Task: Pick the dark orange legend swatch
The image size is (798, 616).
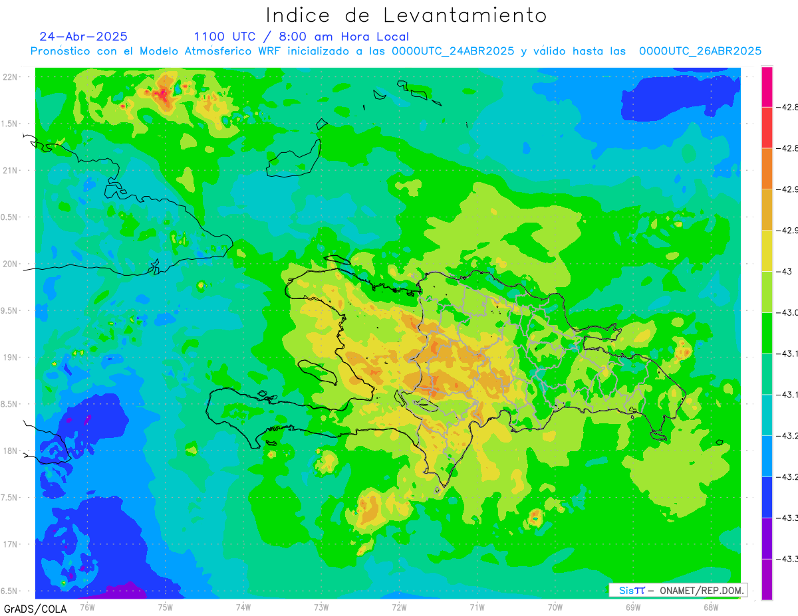Action: tap(767, 169)
